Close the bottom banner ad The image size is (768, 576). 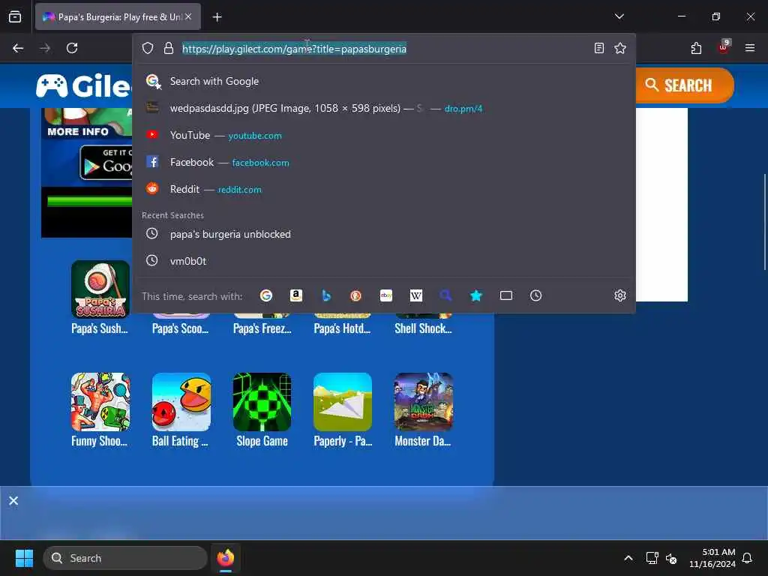[x=13, y=500]
